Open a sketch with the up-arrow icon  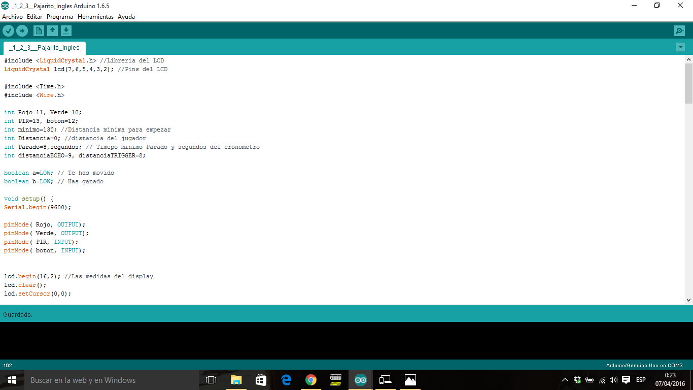[x=52, y=31]
